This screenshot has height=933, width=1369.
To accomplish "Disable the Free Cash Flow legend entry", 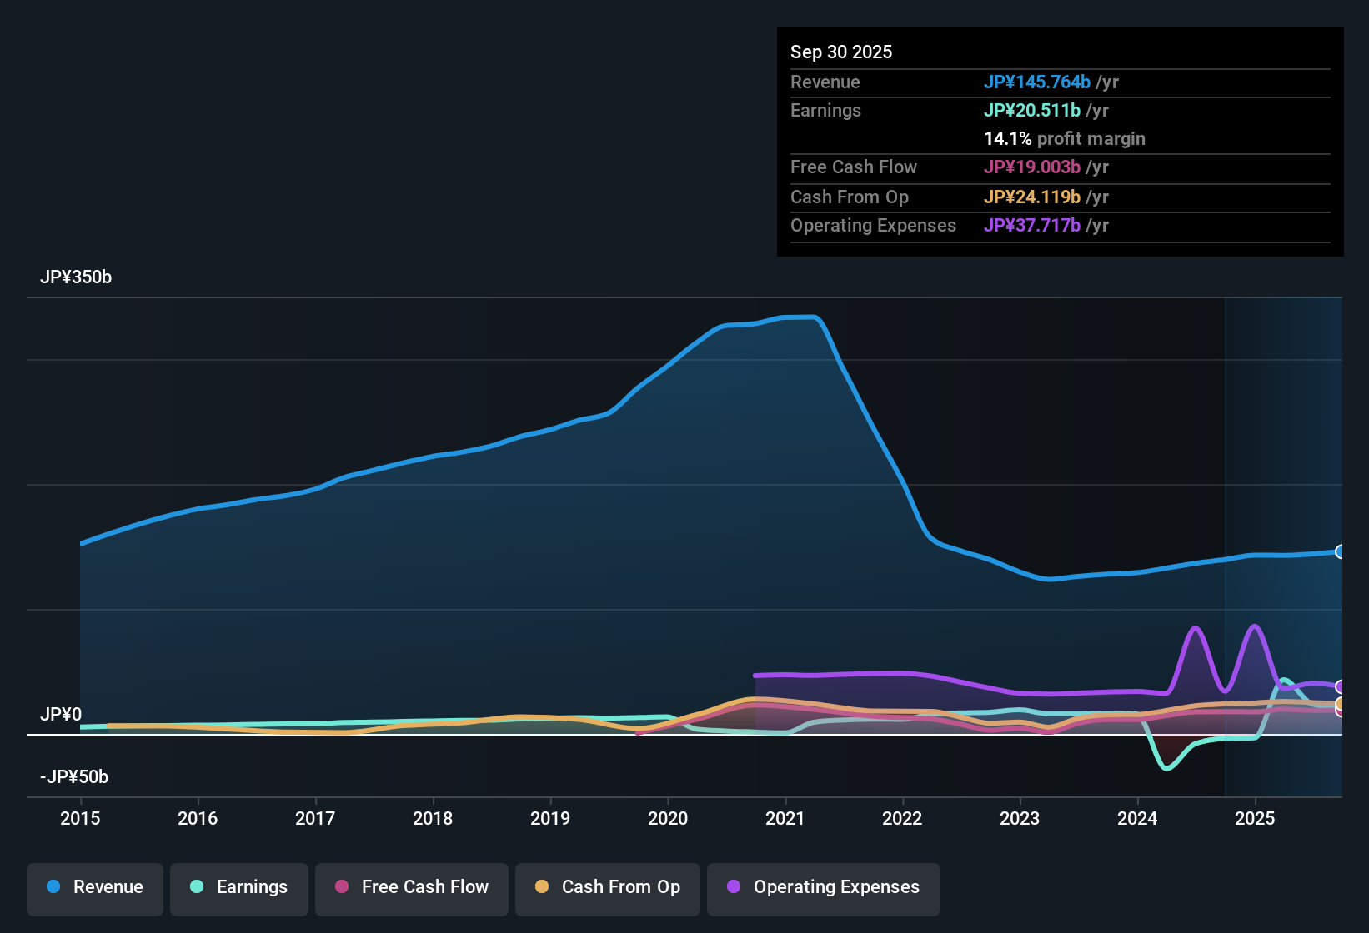I will 411,888.
